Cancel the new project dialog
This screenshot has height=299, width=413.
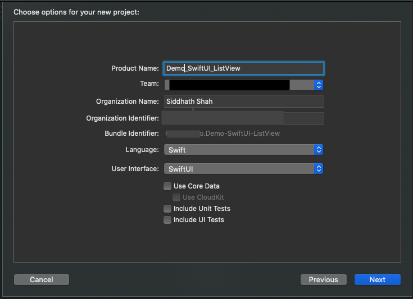(42, 279)
